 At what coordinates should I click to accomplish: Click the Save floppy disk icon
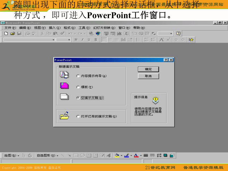[19, 34]
